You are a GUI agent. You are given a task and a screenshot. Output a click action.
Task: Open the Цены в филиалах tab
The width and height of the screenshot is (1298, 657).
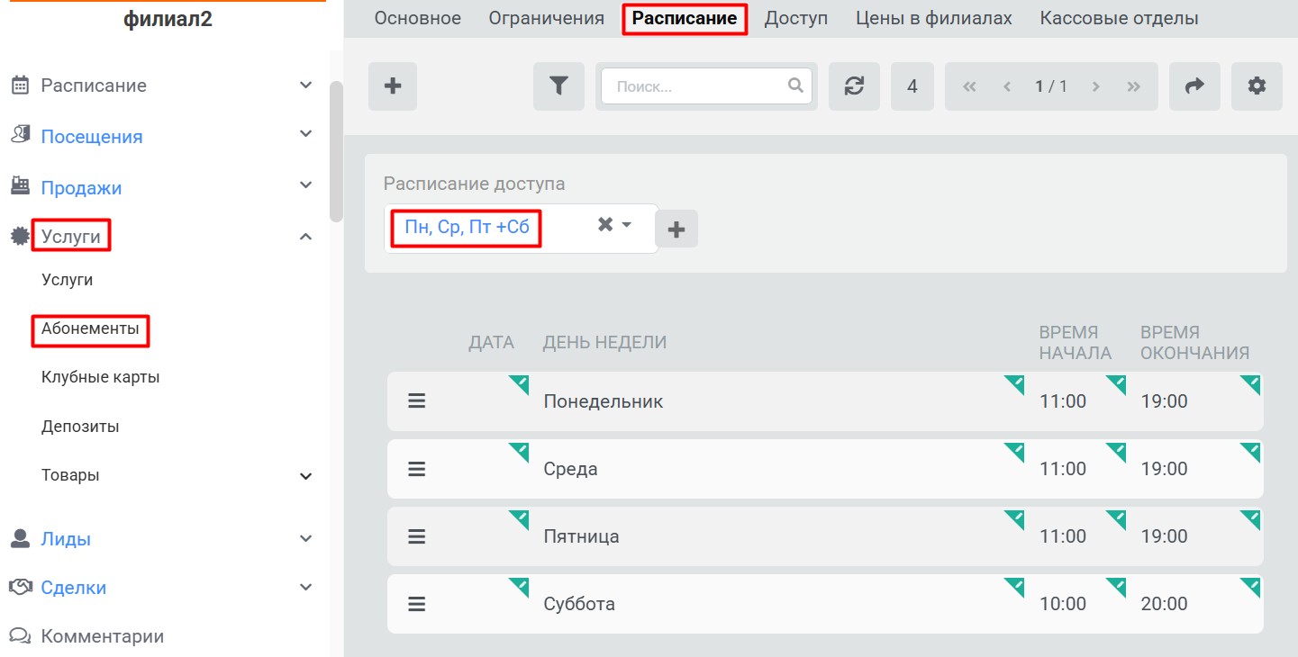934,18
